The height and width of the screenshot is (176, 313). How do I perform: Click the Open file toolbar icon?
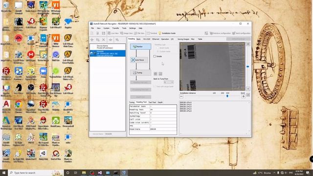pyautogui.click(x=98, y=33)
